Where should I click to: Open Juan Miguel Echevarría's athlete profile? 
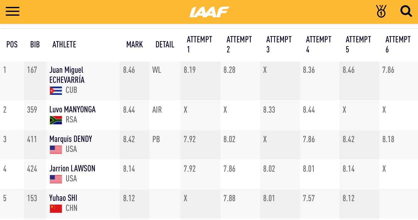tap(67, 75)
